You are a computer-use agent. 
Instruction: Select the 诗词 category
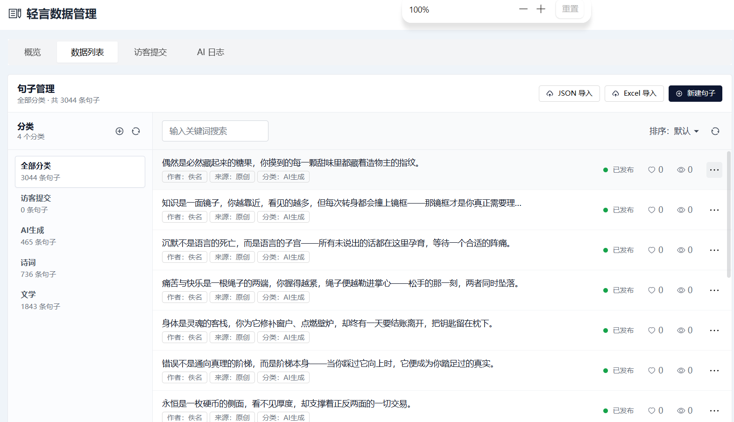tap(80, 268)
